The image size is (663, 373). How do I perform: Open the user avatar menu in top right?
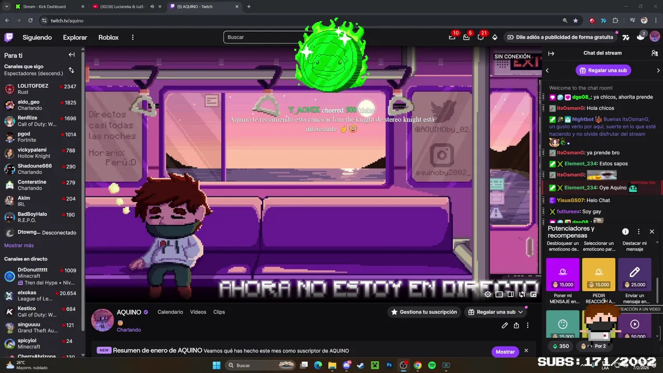(655, 37)
